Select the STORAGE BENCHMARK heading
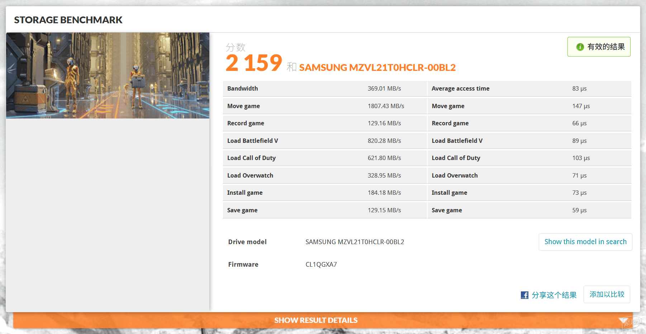The width and height of the screenshot is (646, 334). pyautogui.click(x=68, y=20)
